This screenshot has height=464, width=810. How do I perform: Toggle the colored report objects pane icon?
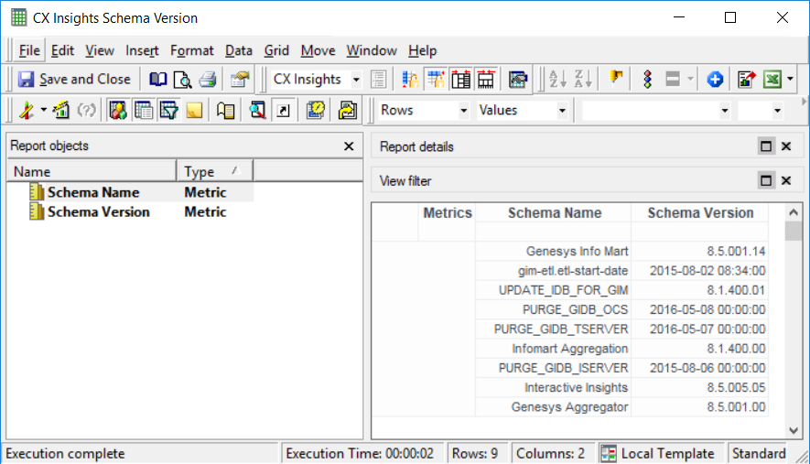click(x=117, y=111)
